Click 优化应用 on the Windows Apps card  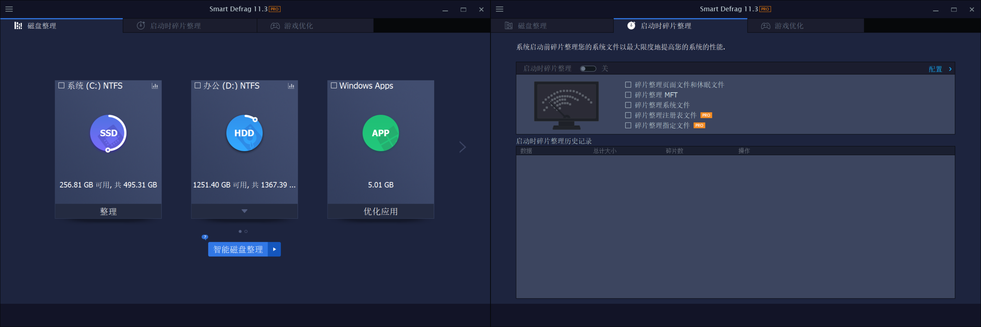pos(380,211)
